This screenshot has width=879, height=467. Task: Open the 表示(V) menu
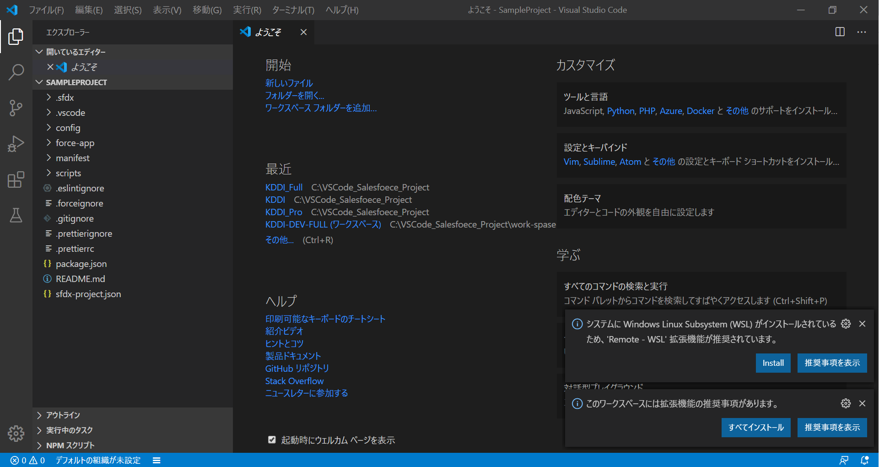click(167, 10)
